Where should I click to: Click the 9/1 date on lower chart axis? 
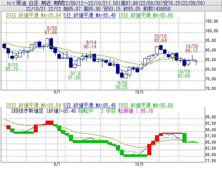[57, 164]
